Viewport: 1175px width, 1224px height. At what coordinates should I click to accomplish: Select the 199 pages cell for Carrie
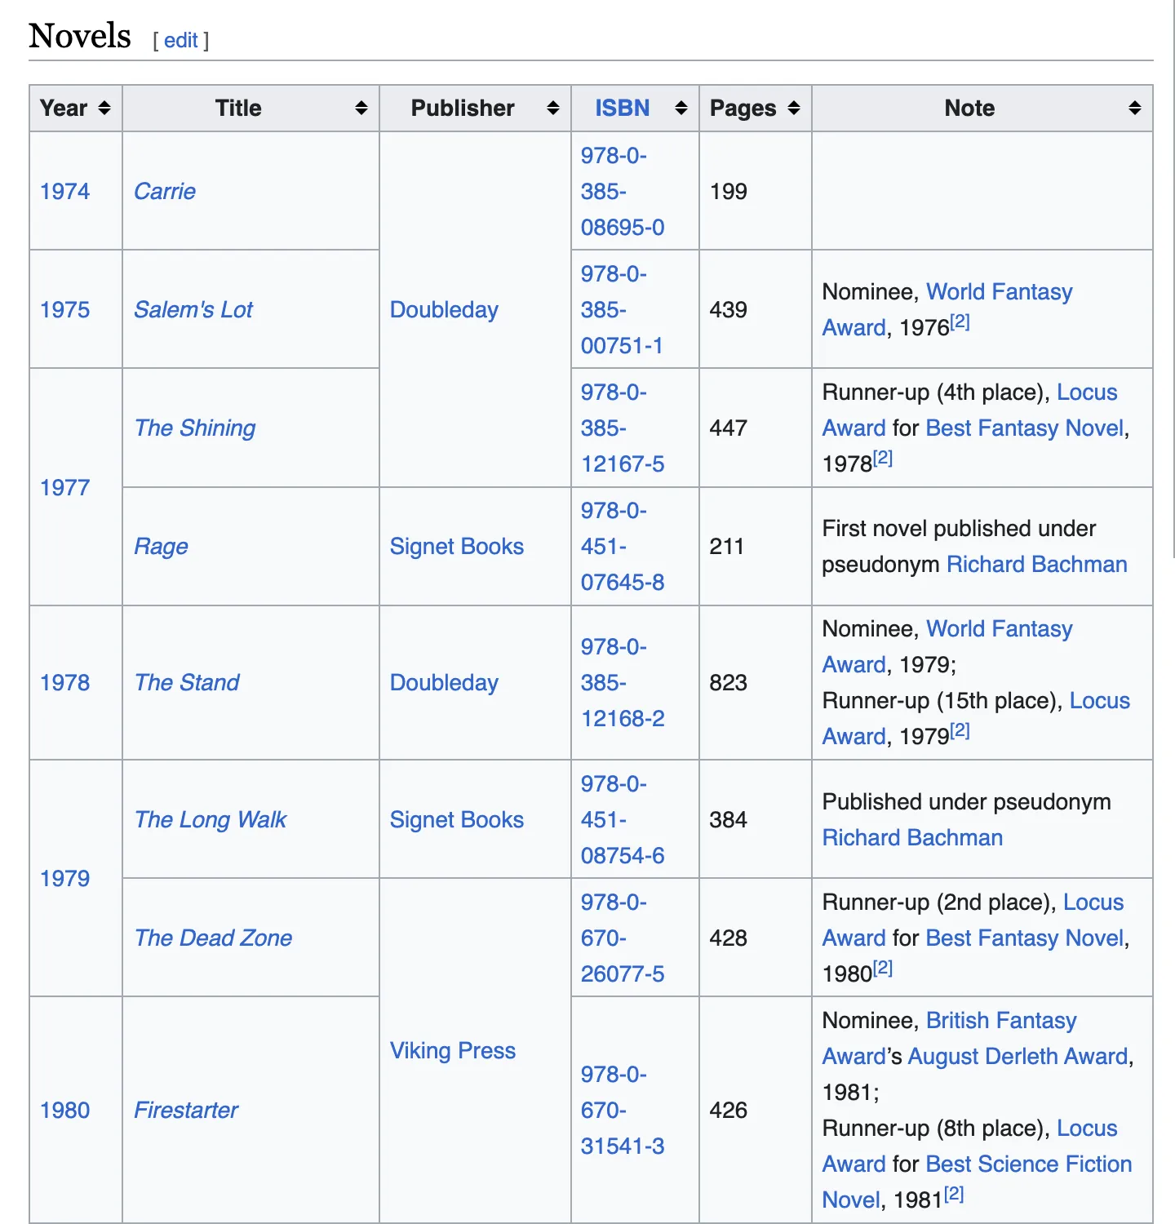pos(756,191)
